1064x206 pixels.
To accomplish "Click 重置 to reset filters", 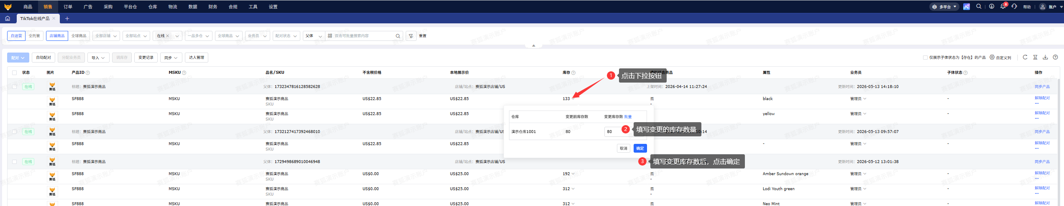I will 423,36.
